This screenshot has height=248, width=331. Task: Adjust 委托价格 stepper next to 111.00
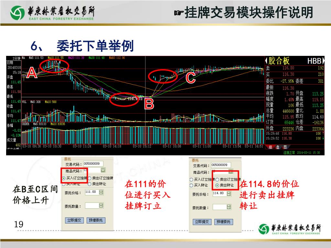click(101, 192)
